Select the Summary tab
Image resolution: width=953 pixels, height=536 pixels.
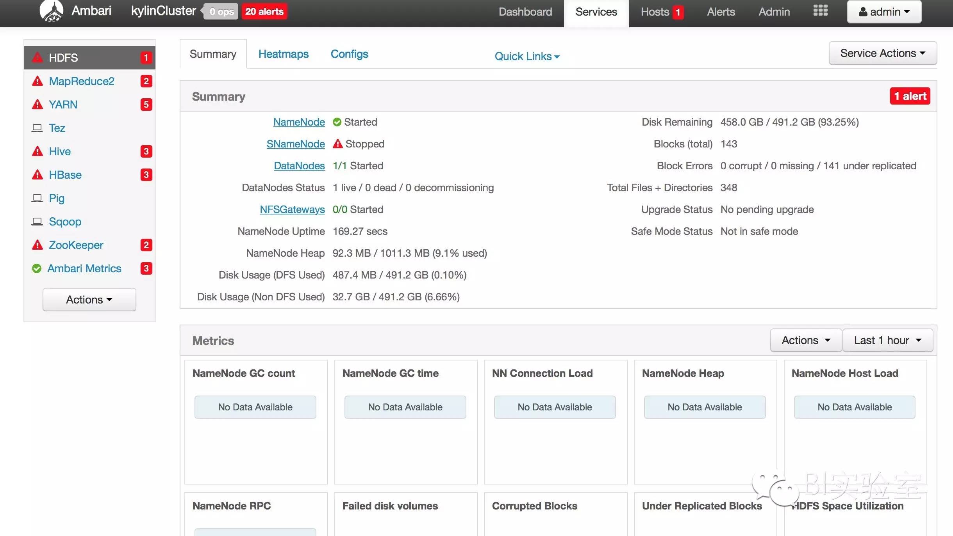point(213,54)
